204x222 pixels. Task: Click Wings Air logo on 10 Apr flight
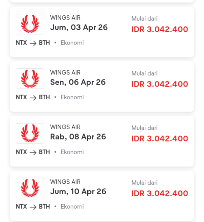tap(30, 188)
